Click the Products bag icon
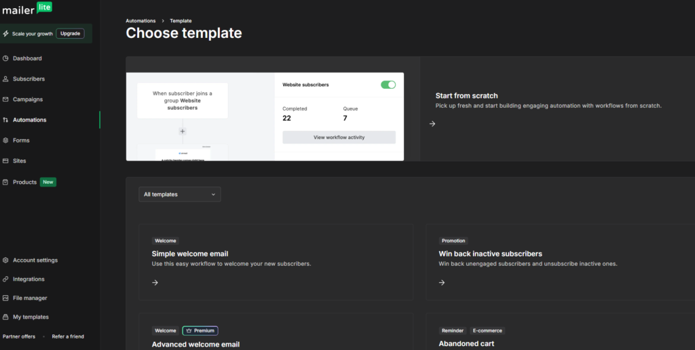The height and width of the screenshot is (350, 695). (x=5, y=182)
